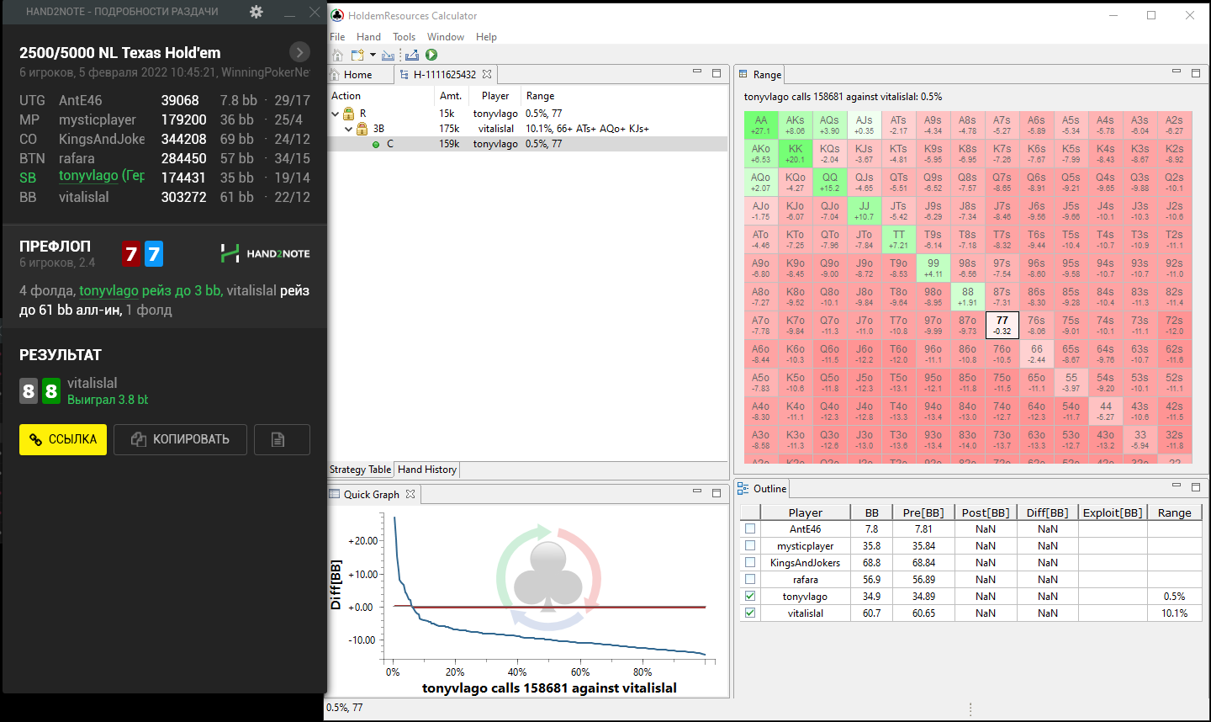Click tonyvlago link in preflop summary

pos(108,290)
